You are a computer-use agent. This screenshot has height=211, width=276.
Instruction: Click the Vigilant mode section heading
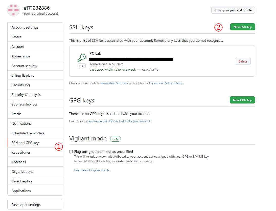coord(88,138)
